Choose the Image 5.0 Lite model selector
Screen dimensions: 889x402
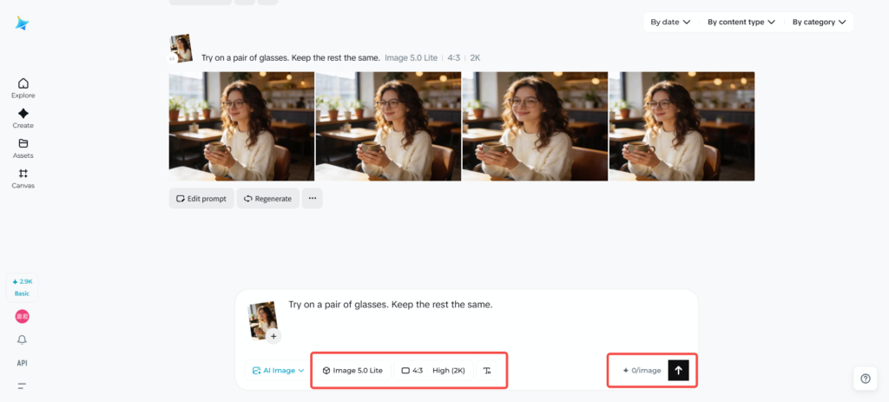[352, 371]
